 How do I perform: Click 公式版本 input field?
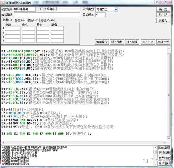click(101, 15)
